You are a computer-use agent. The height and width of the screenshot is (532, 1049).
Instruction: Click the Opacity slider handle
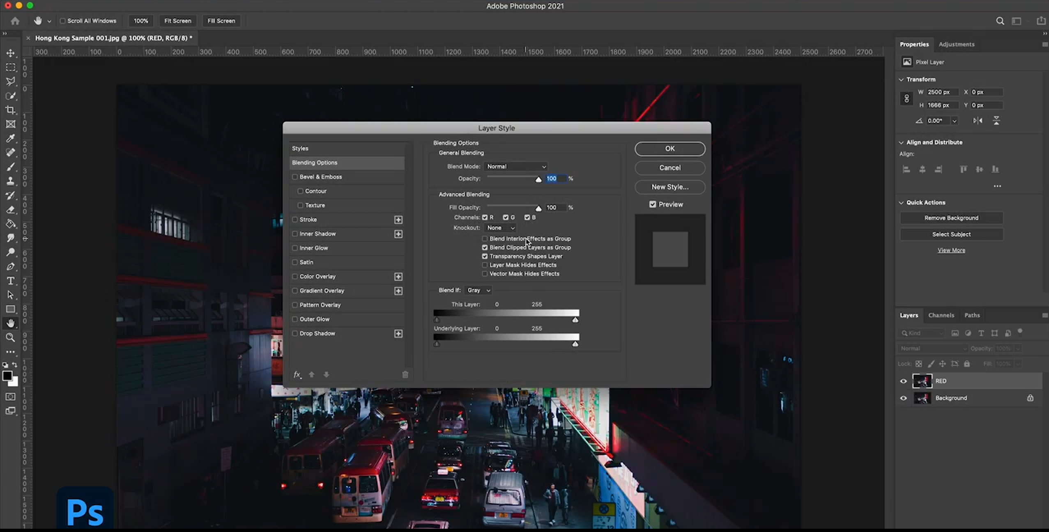pos(538,179)
